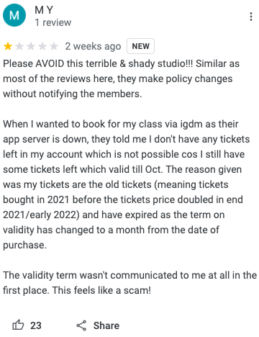This screenshot has height=337, width=259.
Task: Click the teal M profile avatar
Action: pyautogui.click(x=14, y=15)
